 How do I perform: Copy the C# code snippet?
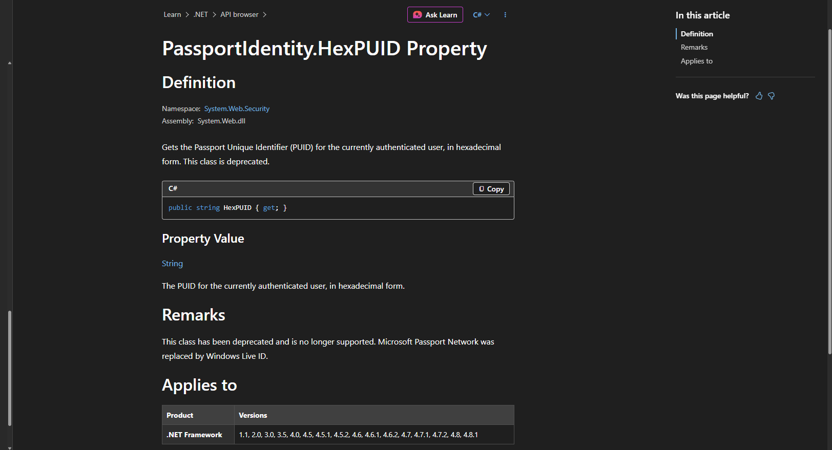(491, 189)
